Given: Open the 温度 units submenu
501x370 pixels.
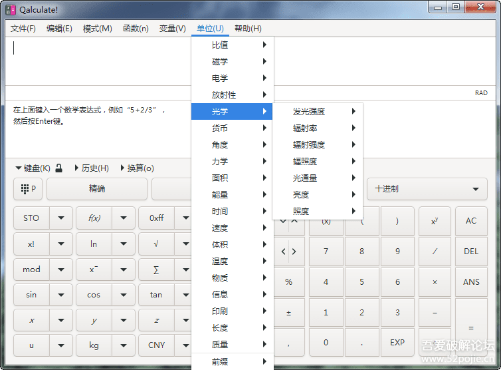Looking at the screenshot, I should click(233, 261).
